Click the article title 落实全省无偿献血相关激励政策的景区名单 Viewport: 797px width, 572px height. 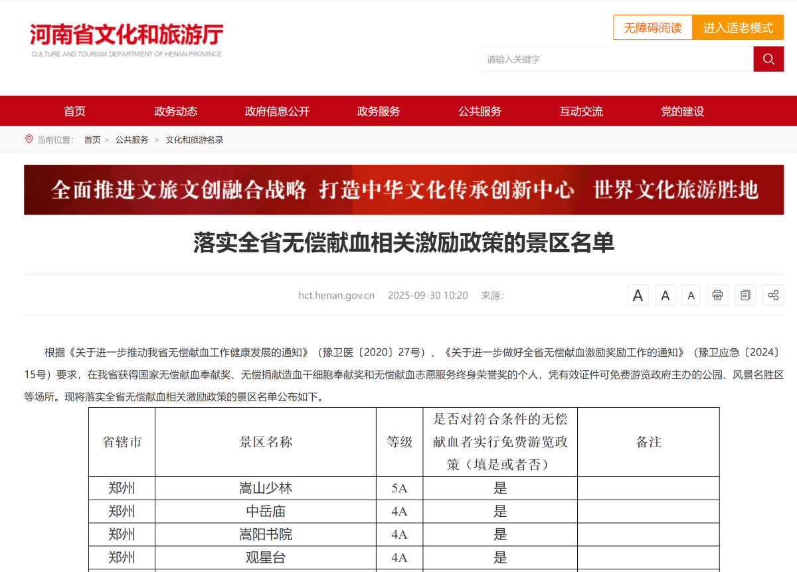tap(404, 243)
